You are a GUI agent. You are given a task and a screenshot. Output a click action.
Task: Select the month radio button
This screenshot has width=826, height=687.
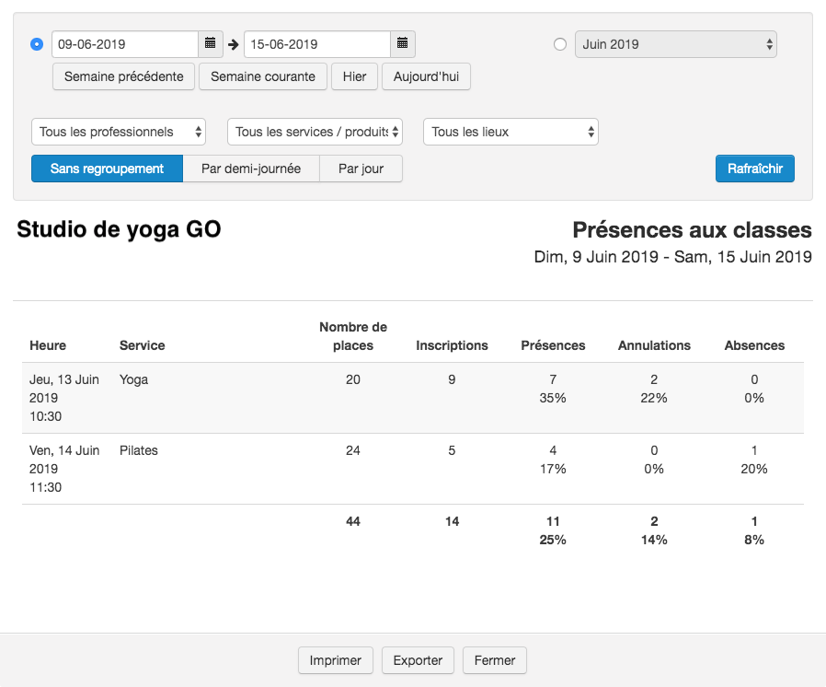[x=560, y=44]
